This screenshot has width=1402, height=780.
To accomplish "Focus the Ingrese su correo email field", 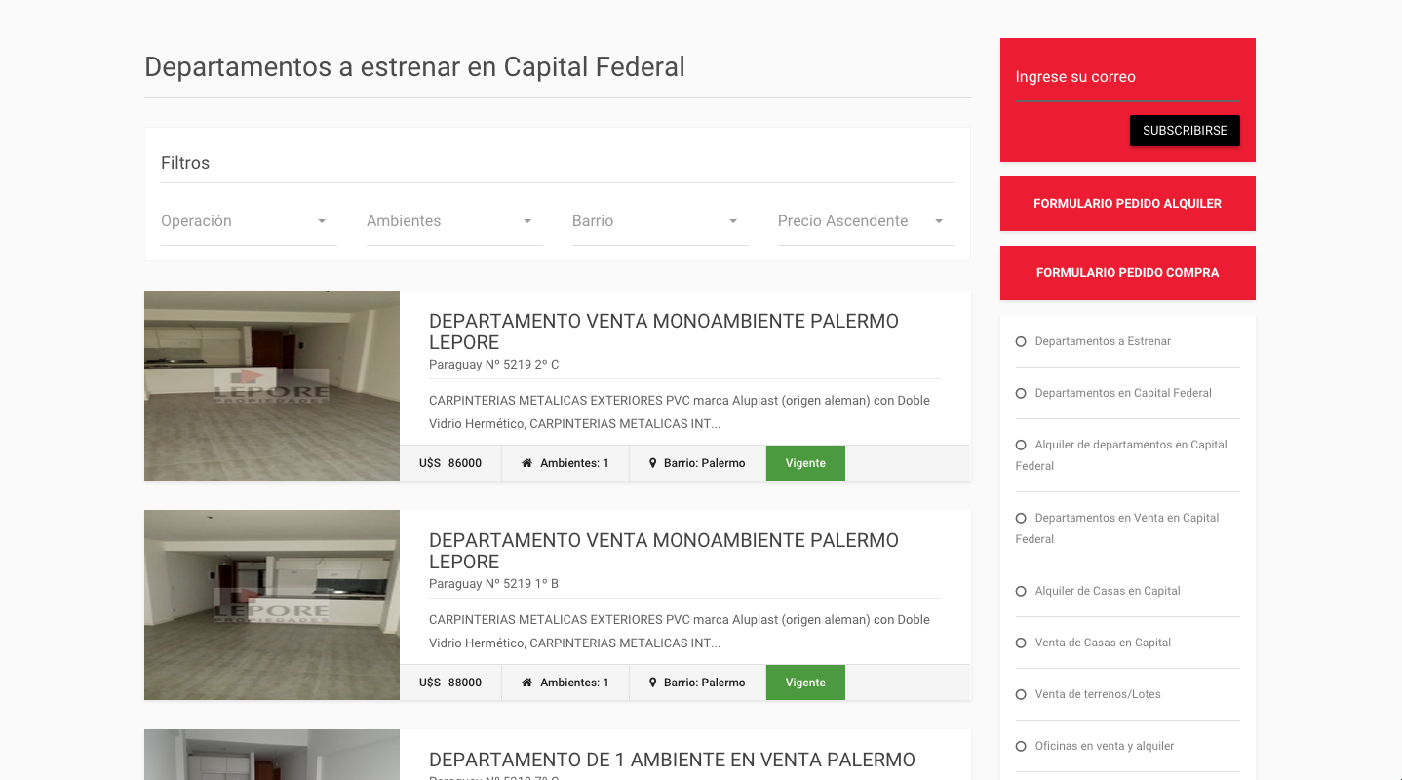I will [x=1128, y=78].
